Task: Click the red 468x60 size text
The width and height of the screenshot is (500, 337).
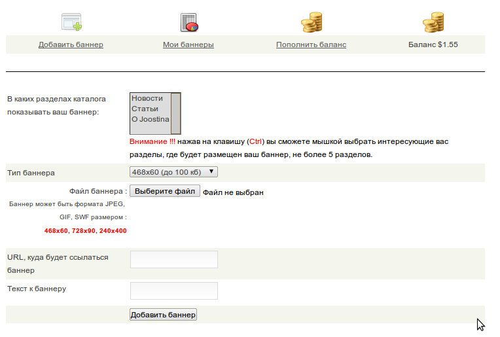Action: click(56, 231)
